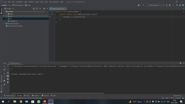Hide the Project tool window
The image size is (185, 104).
[47, 9]
